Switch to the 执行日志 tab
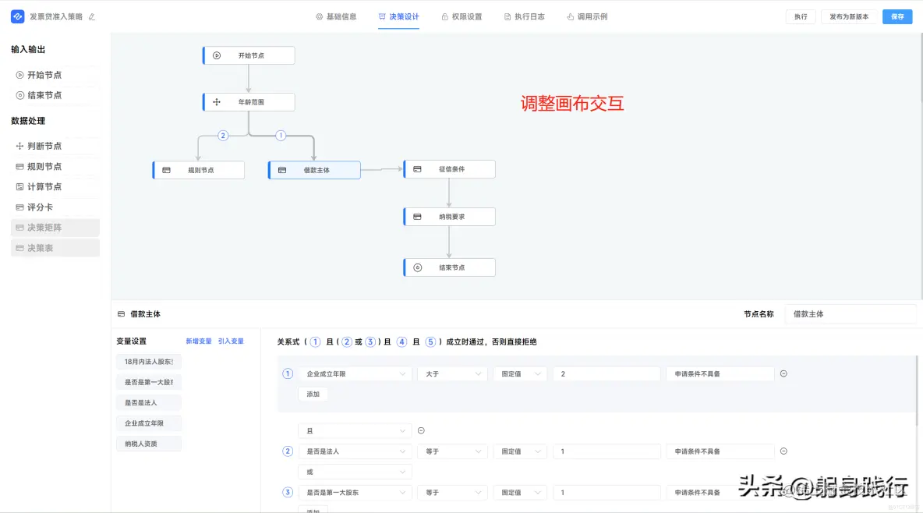 (525, 16)
